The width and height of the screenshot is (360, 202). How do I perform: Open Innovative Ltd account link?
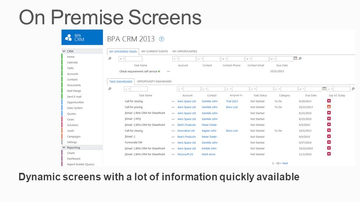186,131
